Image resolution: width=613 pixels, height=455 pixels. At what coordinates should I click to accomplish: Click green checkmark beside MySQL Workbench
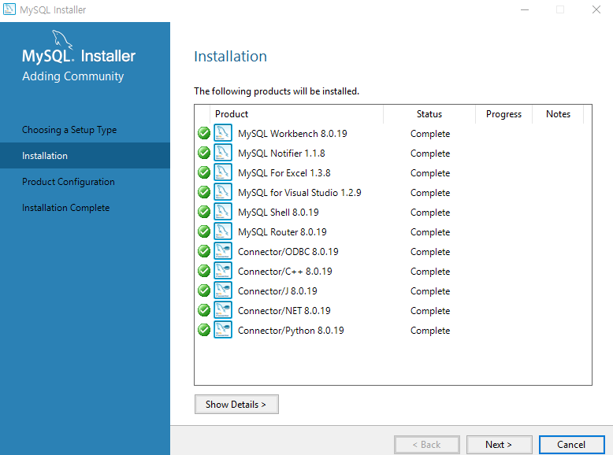tap(204, 133)
